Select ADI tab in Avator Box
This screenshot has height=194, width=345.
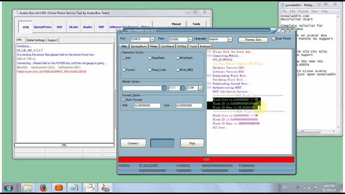coord(59,27)
